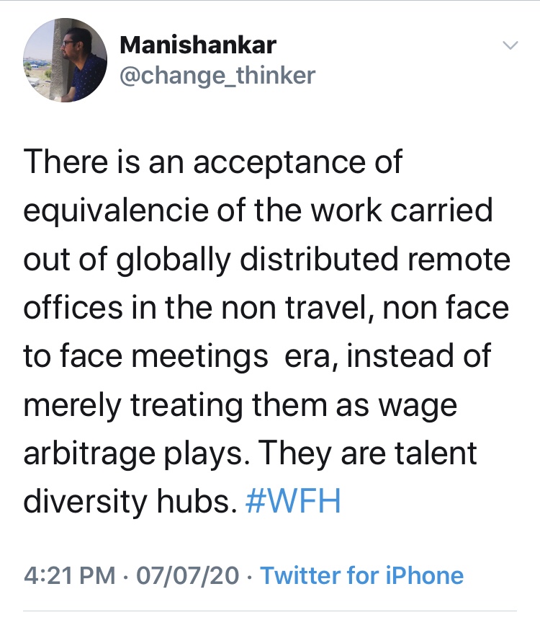Click the Twitter for iPhone source link
The width and height of the screenshot is (540, 620).
click(361, 575)
